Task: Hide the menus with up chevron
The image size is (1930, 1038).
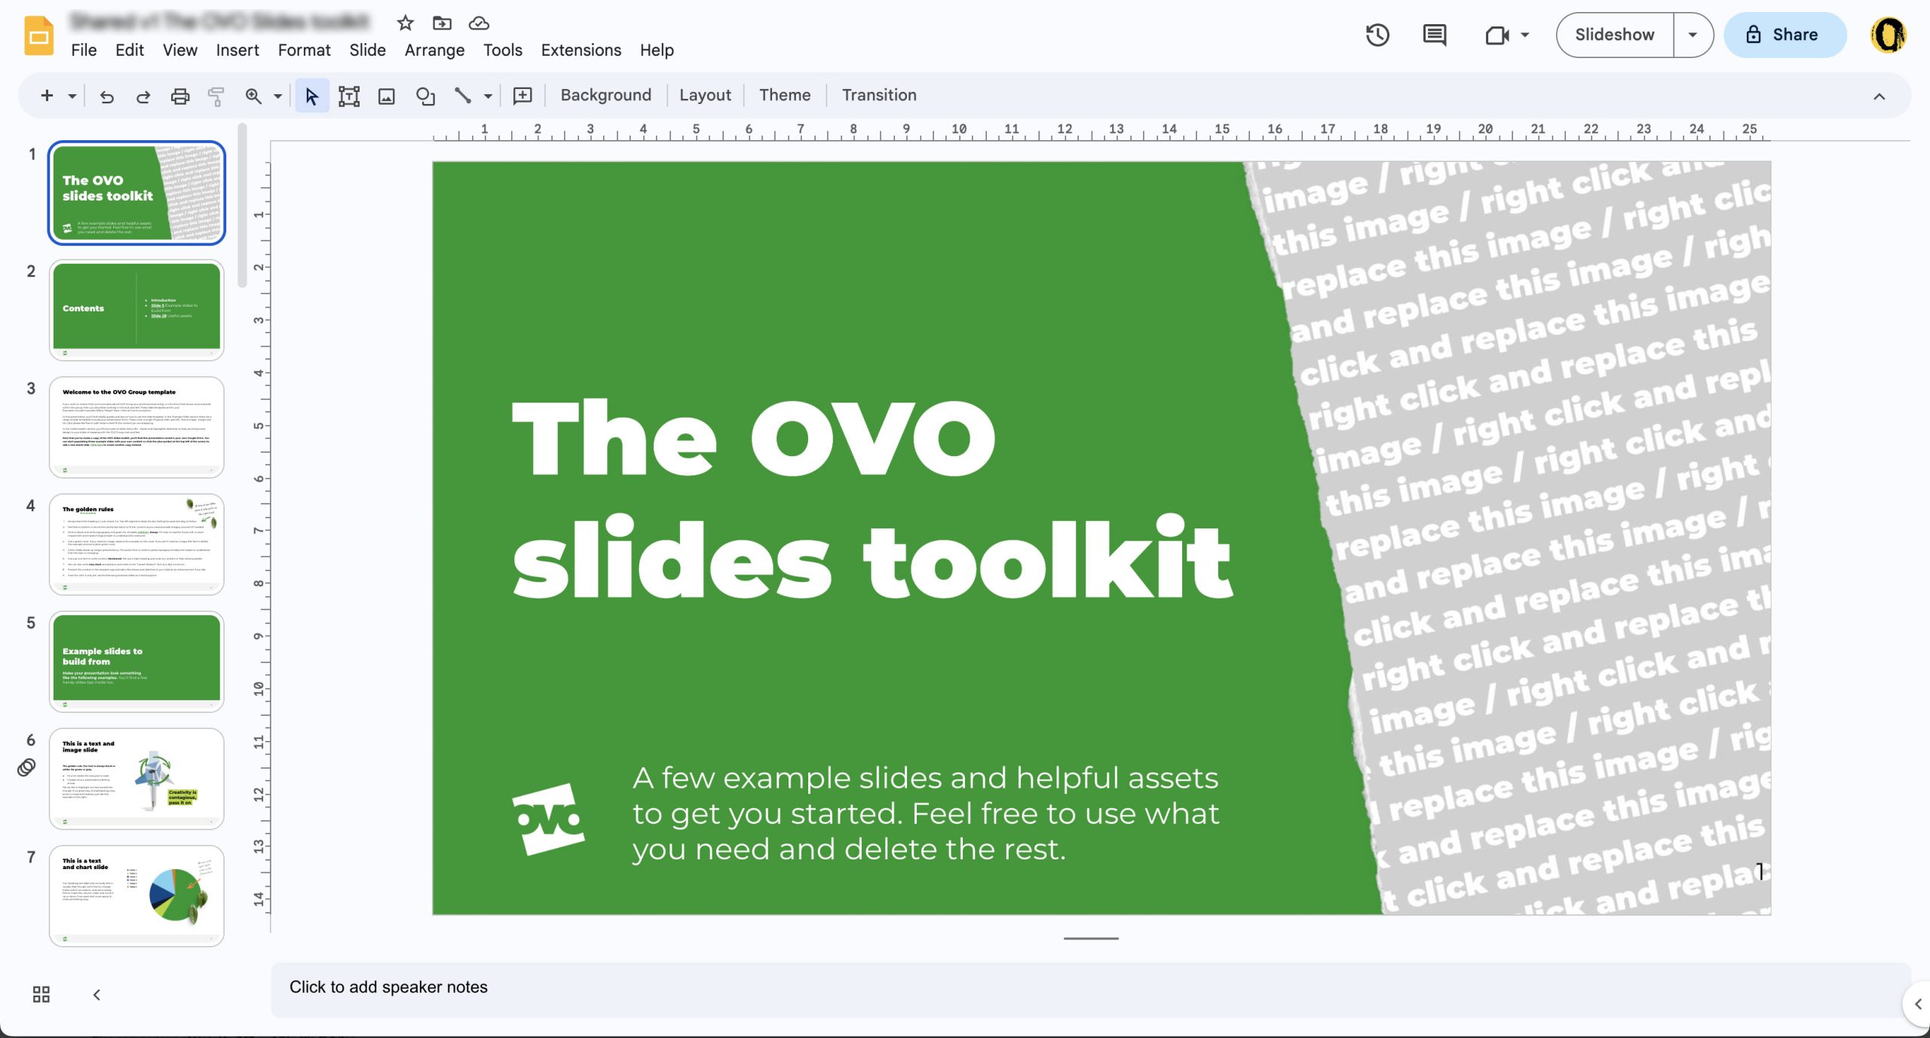Action: (1879, 96)
